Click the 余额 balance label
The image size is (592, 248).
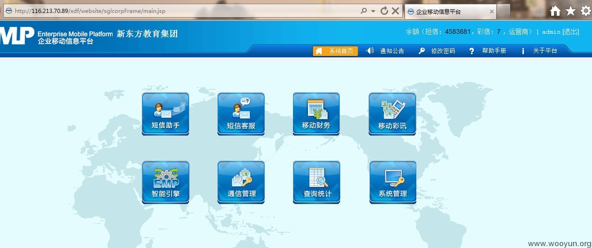413,32
